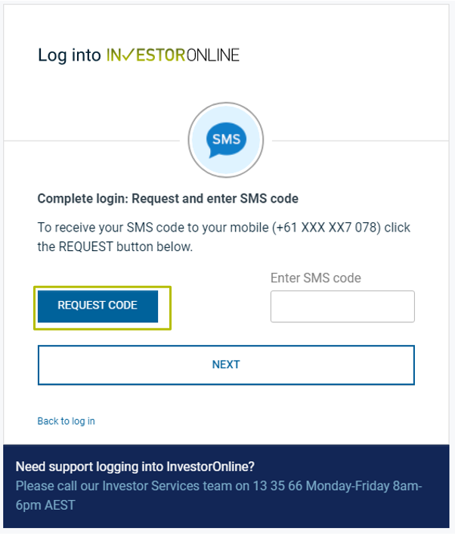
Task: Click the blue SMS speech bubble icon
Action: (226, 140)
